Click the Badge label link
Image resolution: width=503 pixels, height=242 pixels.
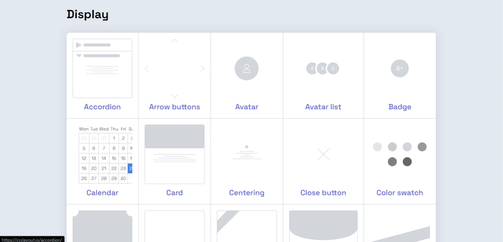coord(400,107)
